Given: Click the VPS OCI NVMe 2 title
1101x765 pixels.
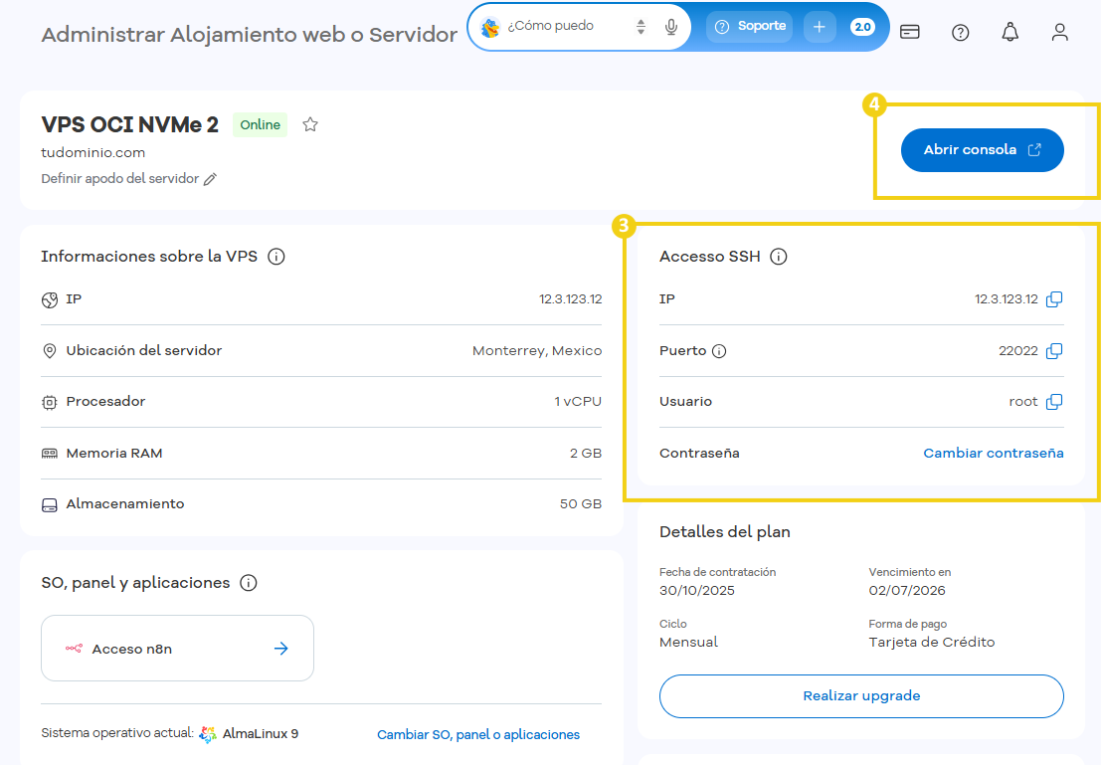Looking at the screenshot, I should (130, 124).
